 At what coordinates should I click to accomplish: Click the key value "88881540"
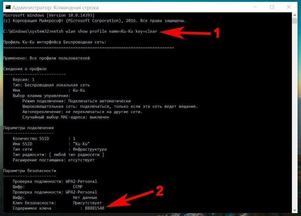pos(95,208)
